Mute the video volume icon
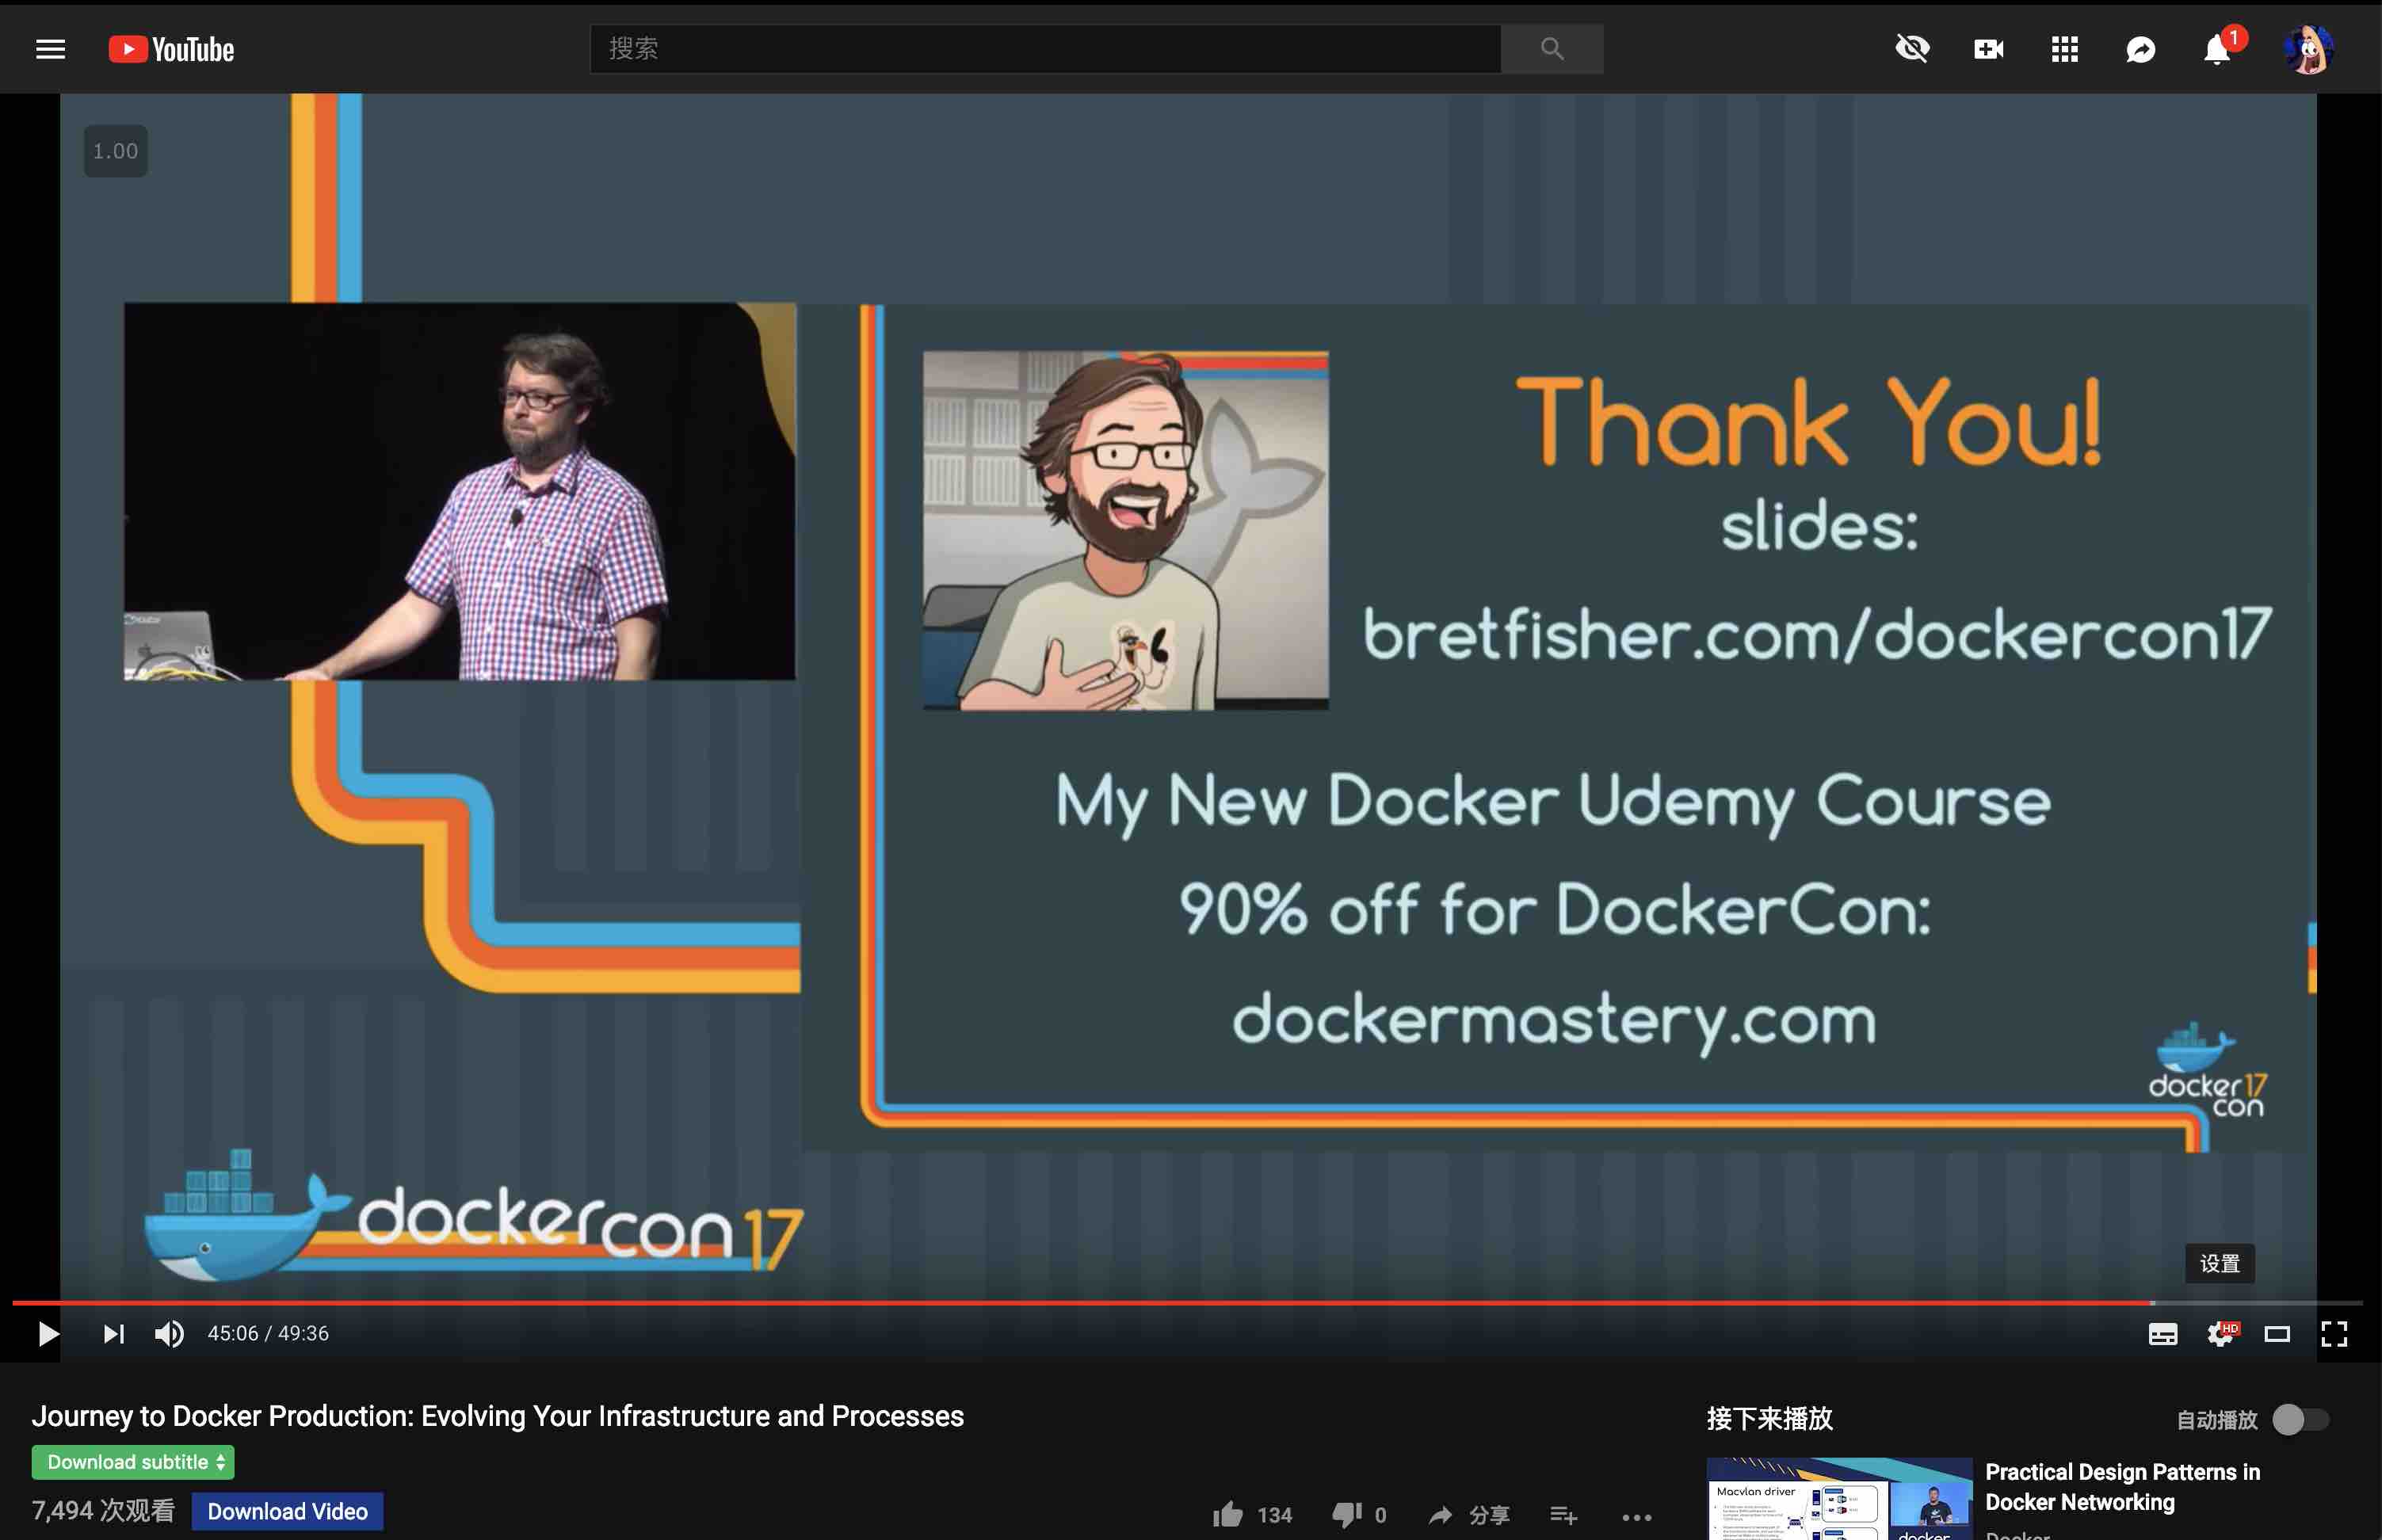This screenshot has height=1540, width=2382. tap(168, 1333)
